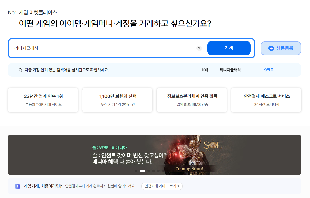Click 부동의 TOP 거래 사이트 subtitle

(43, 104)
